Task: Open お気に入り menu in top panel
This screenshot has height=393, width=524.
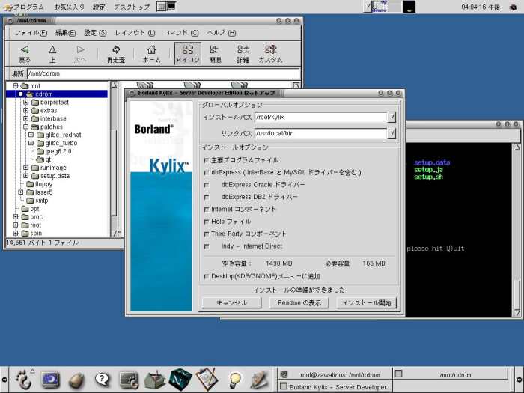Action: pos(69,7)
